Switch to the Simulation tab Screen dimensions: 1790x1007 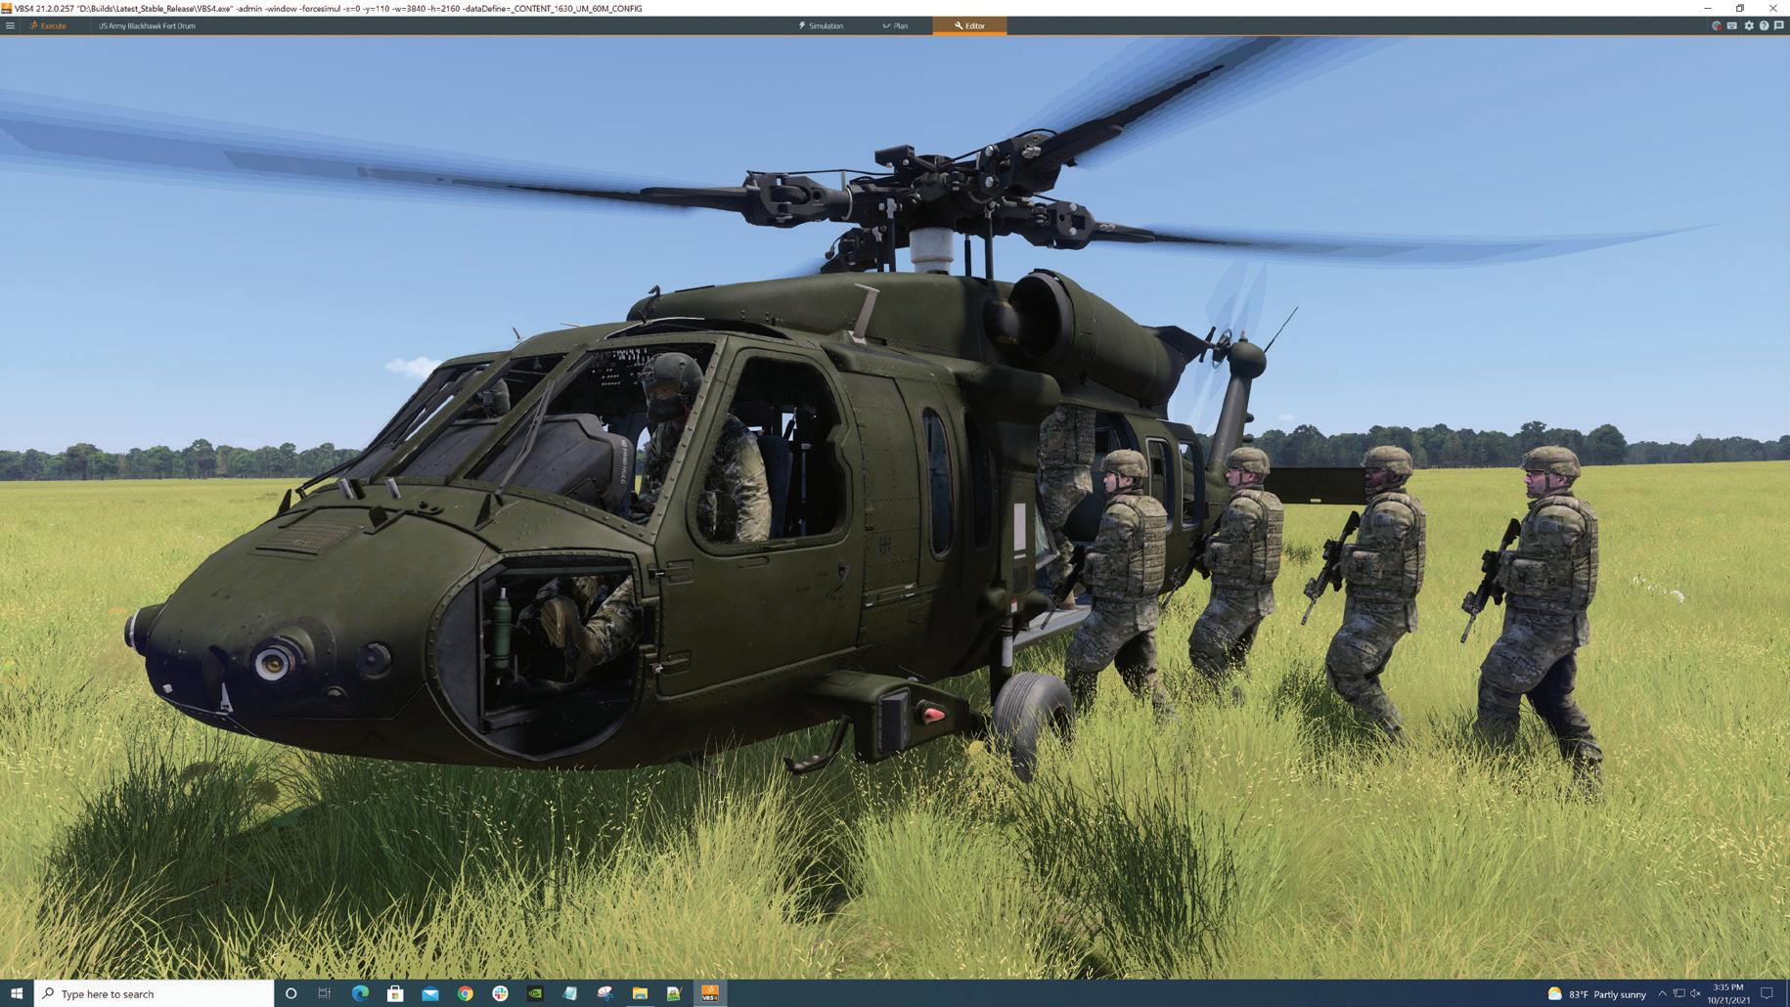click(821, 25)
